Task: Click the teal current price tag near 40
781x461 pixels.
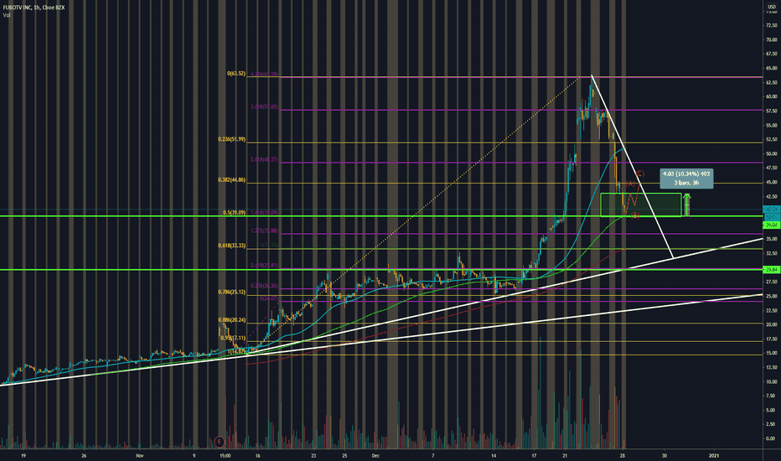Action: [772, 210]
